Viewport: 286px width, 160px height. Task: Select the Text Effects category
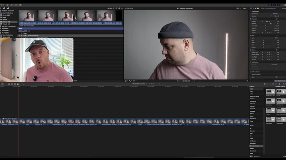253,119
